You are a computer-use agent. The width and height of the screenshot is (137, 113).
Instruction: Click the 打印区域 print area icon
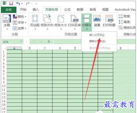tap(75, 19)
